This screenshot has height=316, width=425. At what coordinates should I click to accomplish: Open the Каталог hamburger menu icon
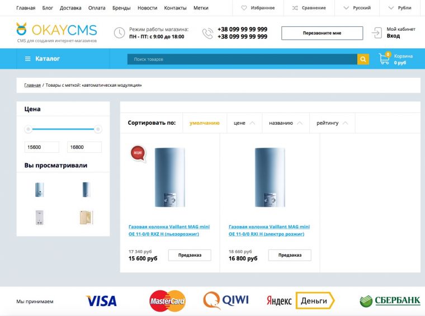tap(27, 59)
